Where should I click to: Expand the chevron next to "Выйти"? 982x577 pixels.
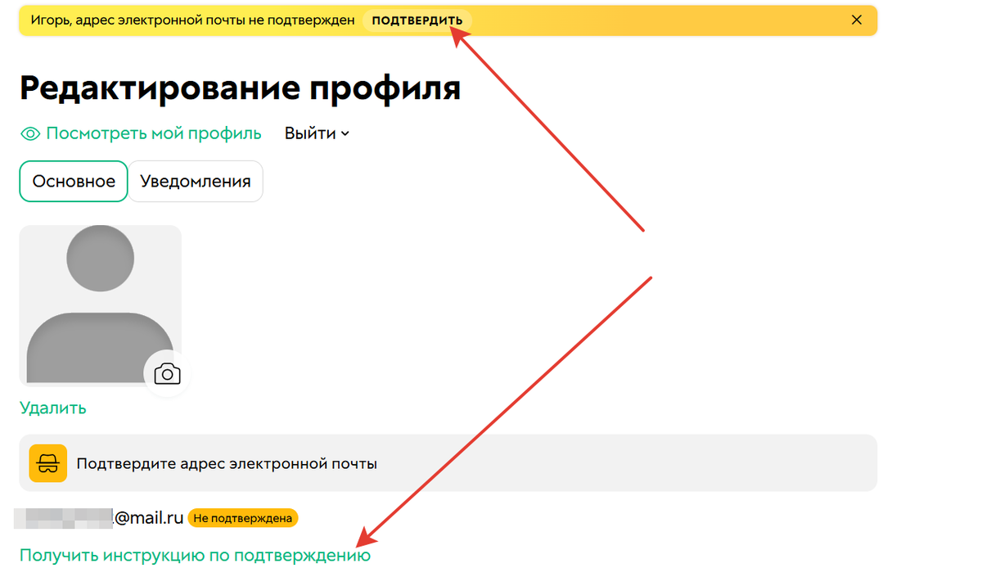point(343,133)
